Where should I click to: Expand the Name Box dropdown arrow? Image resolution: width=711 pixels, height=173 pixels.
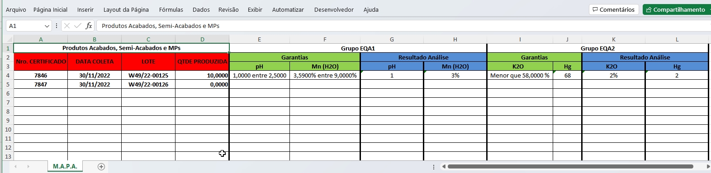[x=47, y=26]
